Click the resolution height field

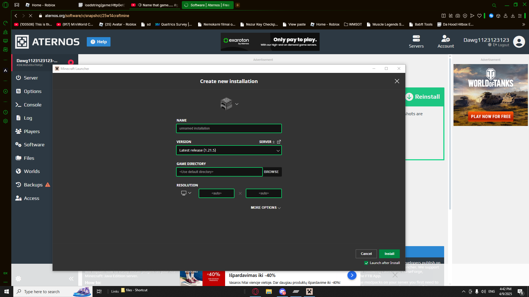click(x=264, y=193)
